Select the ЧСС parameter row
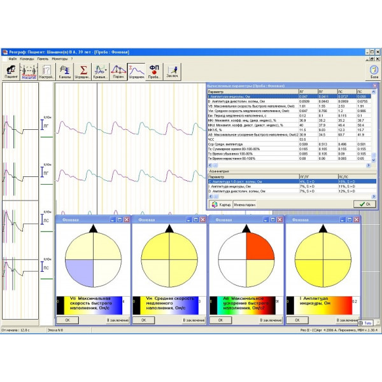The height and width of the screenshot is (382, 382). [289, 139]
